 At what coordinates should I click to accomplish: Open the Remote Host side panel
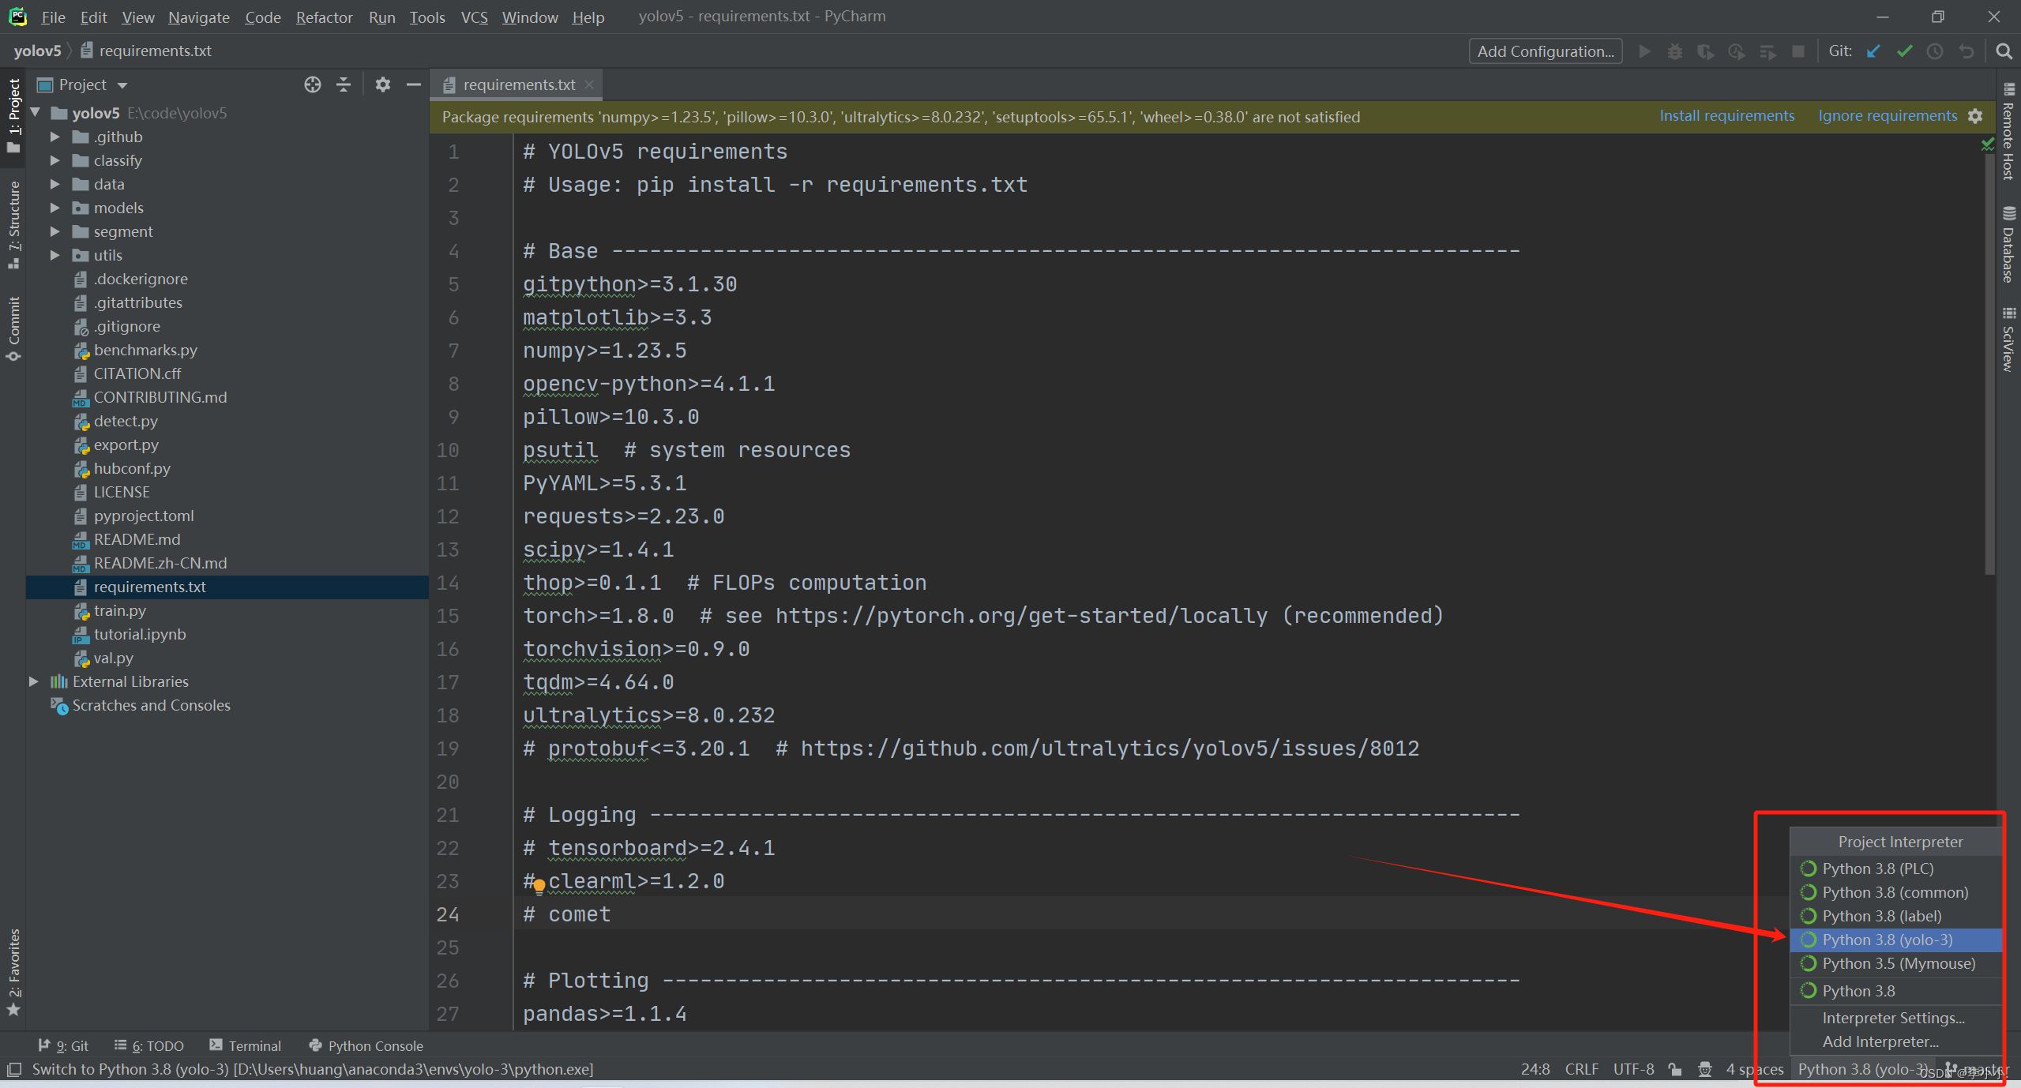(2009, 131)
